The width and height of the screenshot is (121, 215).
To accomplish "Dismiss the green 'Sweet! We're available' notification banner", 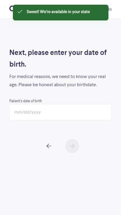I will [x=61, y=13].
